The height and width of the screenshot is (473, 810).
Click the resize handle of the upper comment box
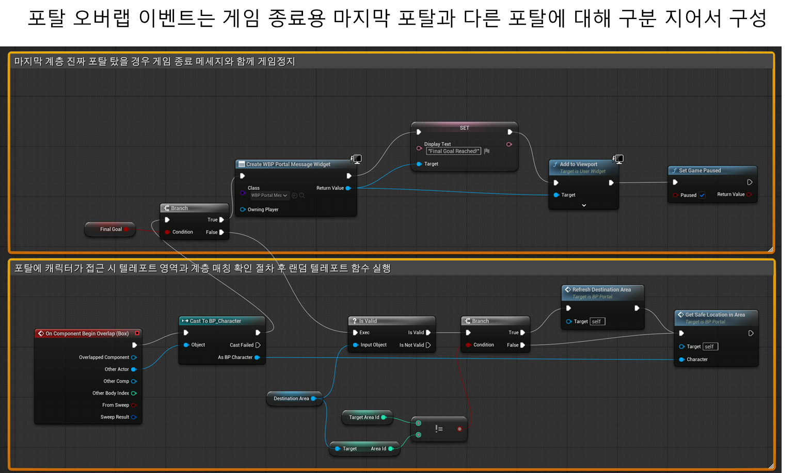click(770, 249)
